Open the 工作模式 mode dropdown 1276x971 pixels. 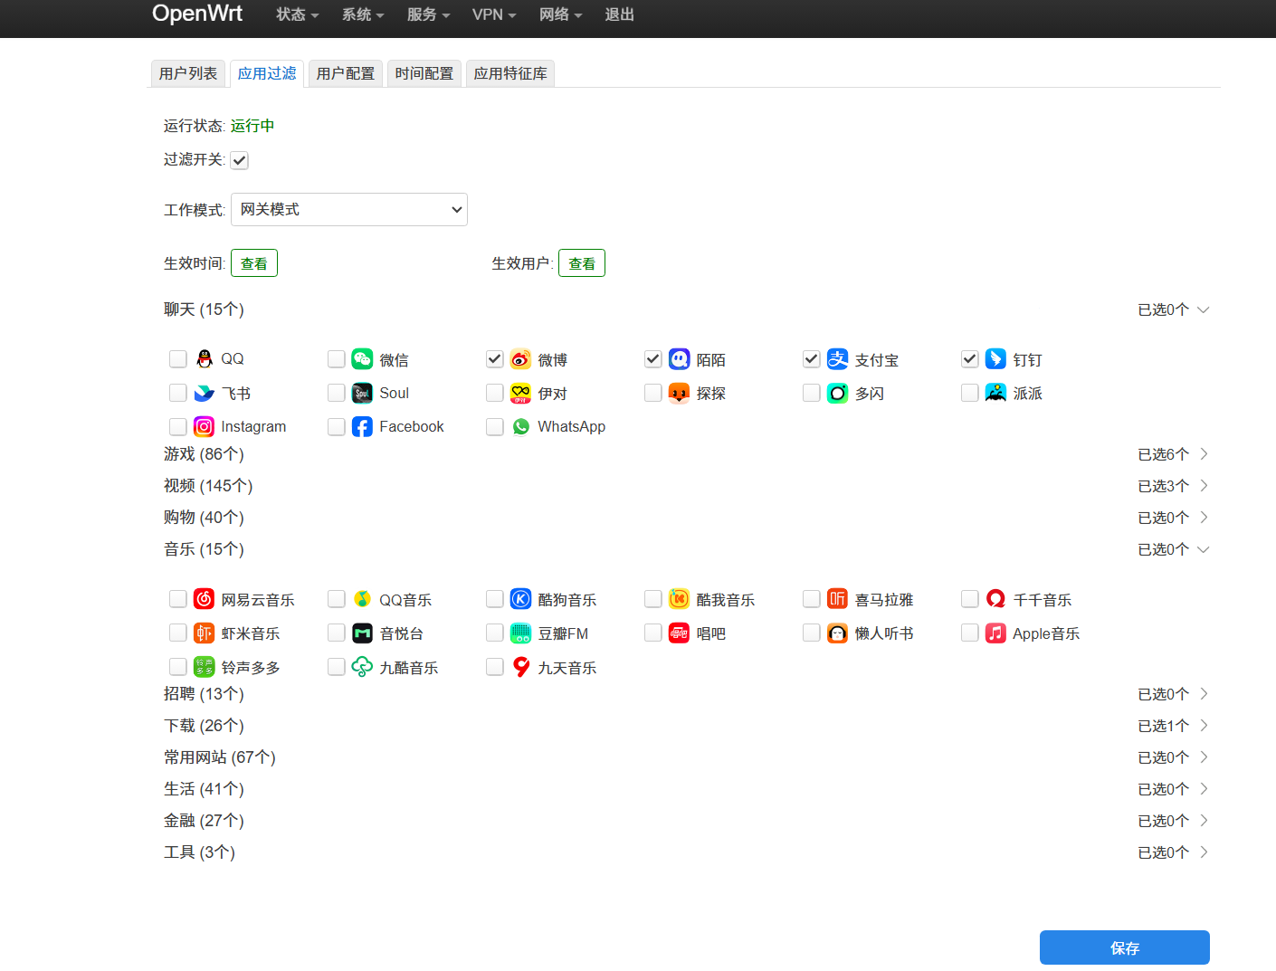click(349, 209)
